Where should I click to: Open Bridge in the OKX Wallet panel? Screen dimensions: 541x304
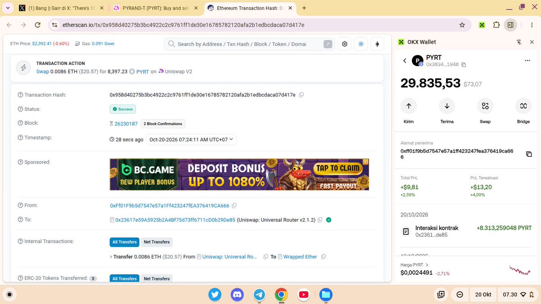(523, 106)
